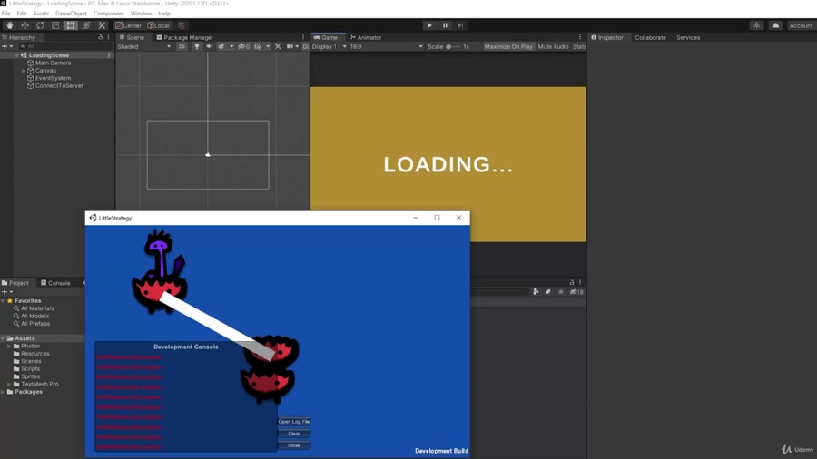Select the Move tool
817x459 pixels.
point(25,25)
